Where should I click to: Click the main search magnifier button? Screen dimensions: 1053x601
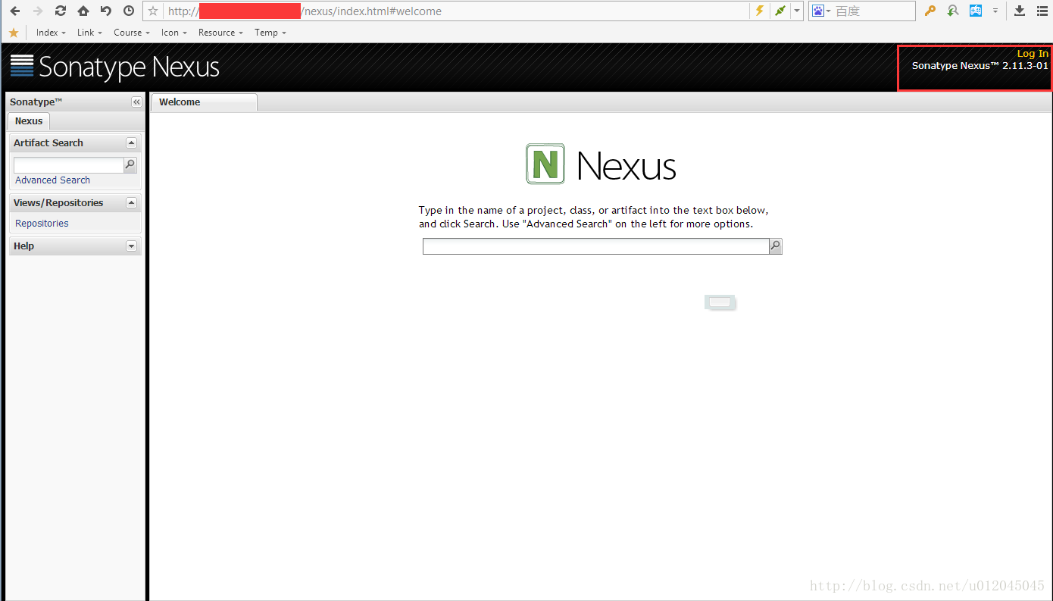[775, 246]
